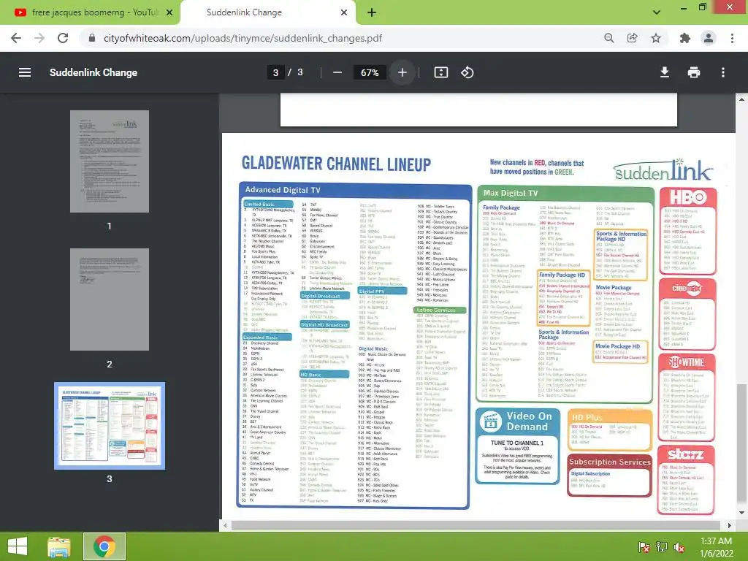Open the Windows Start menu
The image size is (748, 561).
click(18, 546)
